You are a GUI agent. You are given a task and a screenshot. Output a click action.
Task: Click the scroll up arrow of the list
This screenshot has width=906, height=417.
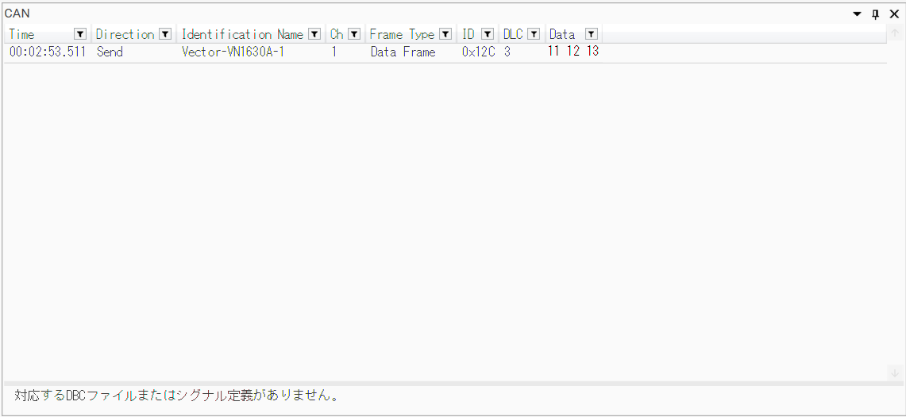(894, 33)
